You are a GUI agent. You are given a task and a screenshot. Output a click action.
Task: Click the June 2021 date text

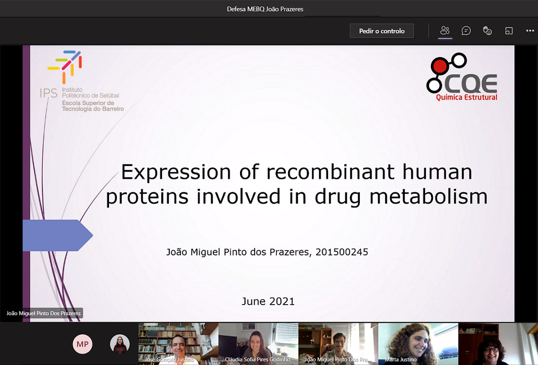pos(268,301)
